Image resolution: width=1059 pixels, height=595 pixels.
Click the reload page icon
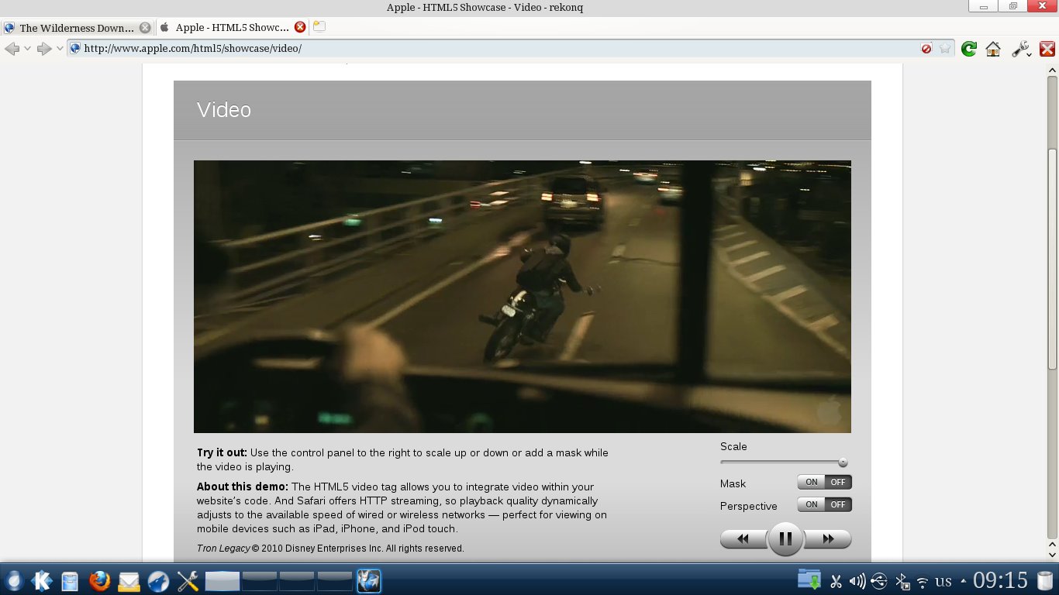click(968, 49)
